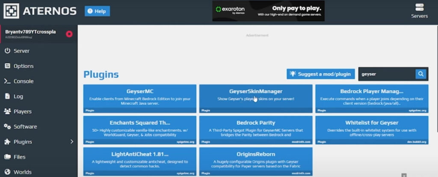This screenshot has height=177, width=438.
Task: Click the Options sliders icon
Action: 8,66
